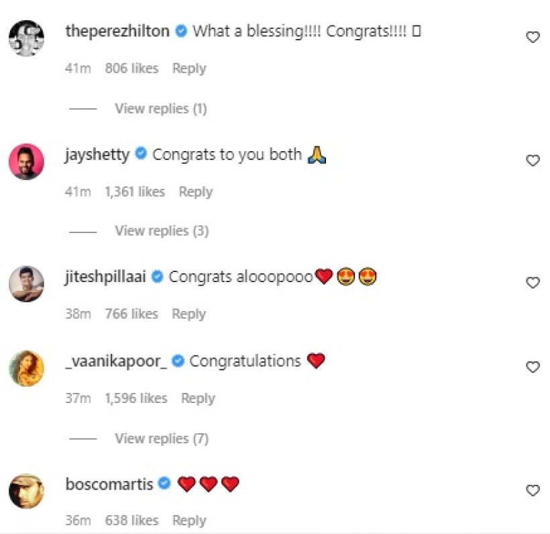Open the boscomartis username link
Viewport: 550px width, 534px height.
109,484
